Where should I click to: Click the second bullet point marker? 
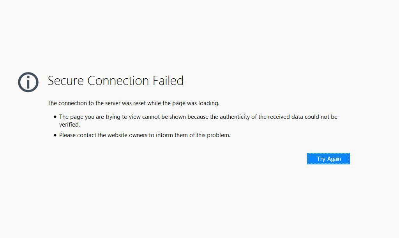55,135
